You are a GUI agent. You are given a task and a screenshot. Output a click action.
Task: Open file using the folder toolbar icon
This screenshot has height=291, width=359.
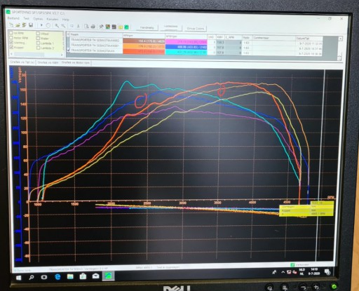coord(18,25)
